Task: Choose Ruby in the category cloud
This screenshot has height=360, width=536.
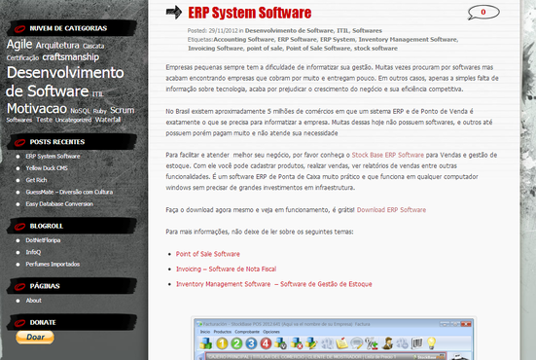Action: (100, 111)
